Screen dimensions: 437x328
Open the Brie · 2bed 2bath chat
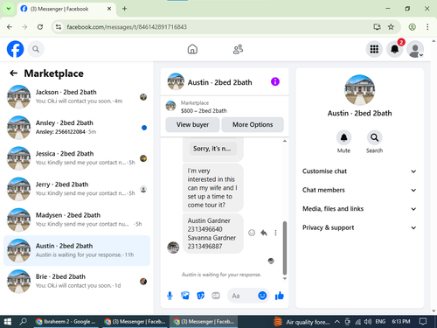[x=77, y=282]
